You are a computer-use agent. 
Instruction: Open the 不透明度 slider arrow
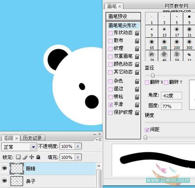pos(78,146)
